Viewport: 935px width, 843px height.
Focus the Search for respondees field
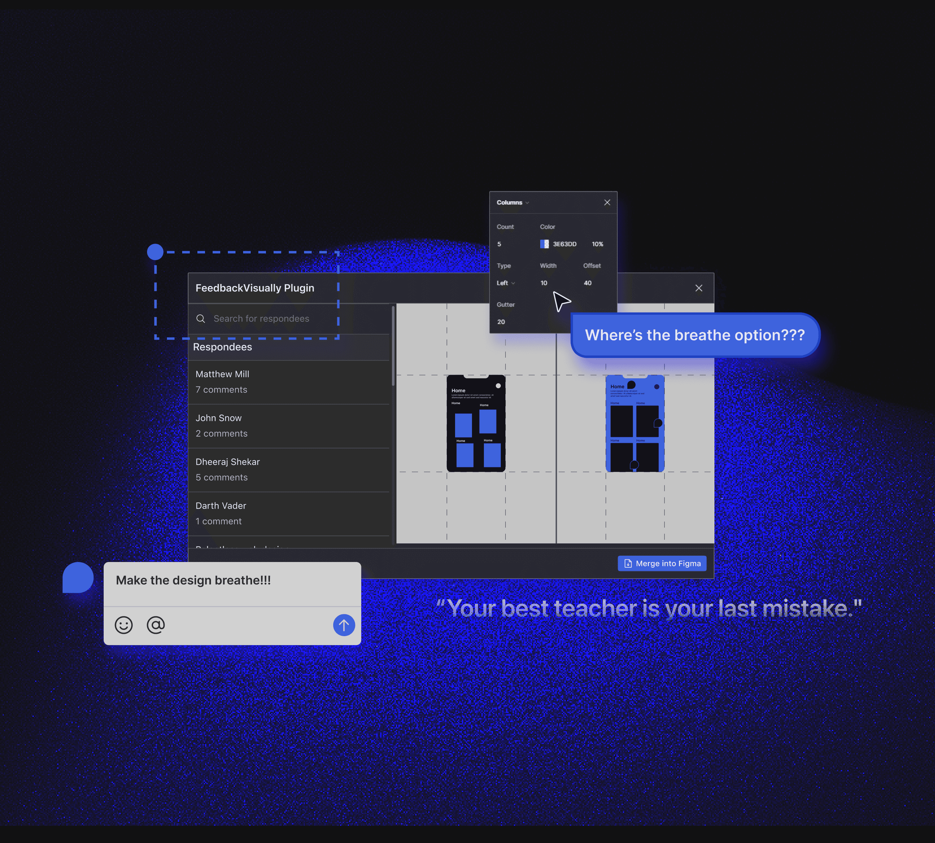(289, 319)
